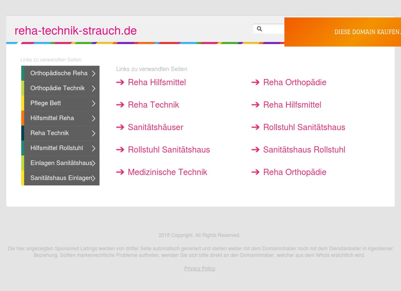Expand the Einlagen Sanitätshaus chevron

coord(93,163)
